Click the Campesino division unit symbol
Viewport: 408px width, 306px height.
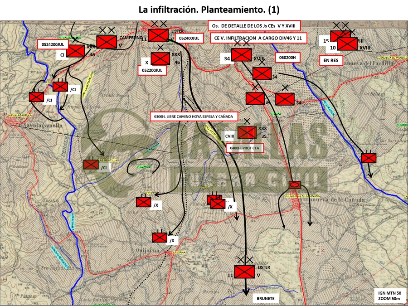pyautogui.click(x=107, y=42)
